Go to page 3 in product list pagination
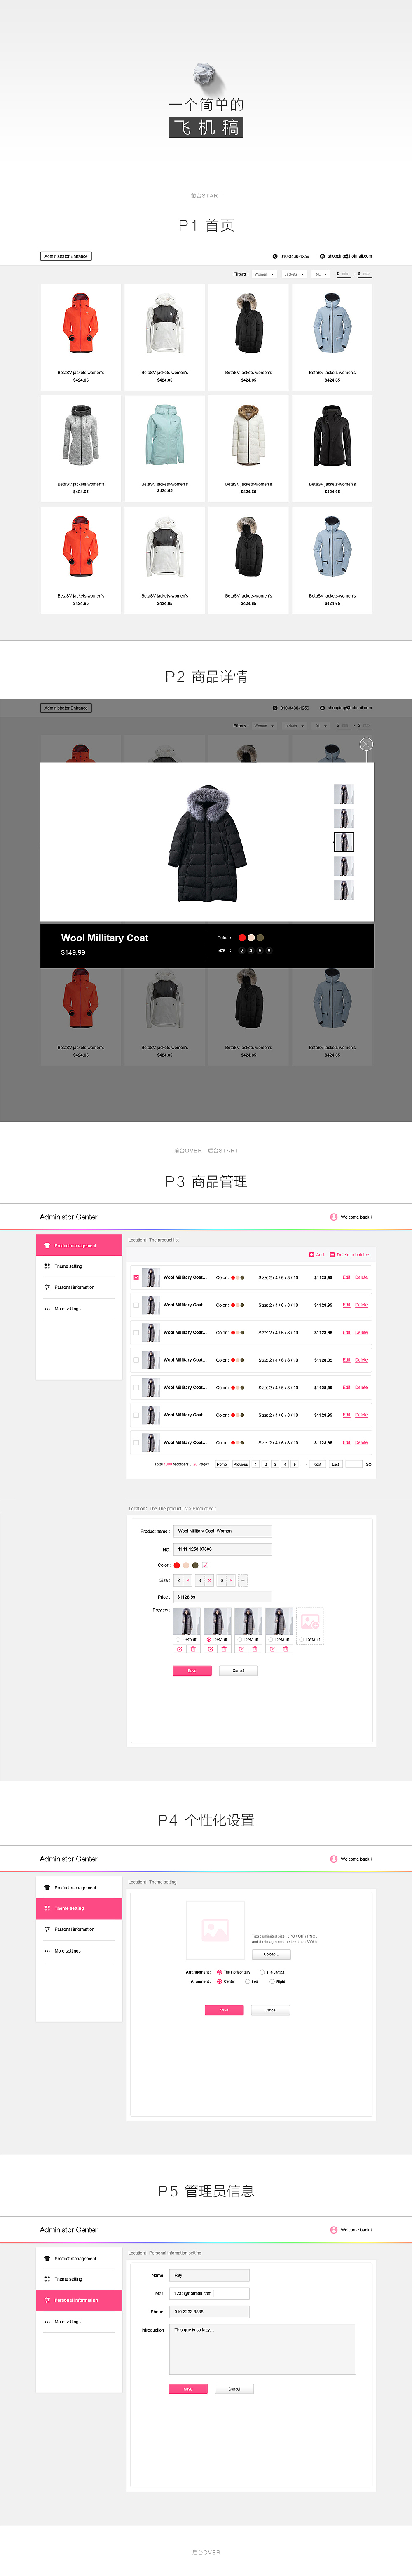The image size is (412, 2576). 275,1464
